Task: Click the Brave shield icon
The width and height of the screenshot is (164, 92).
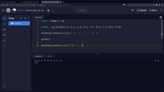Action: [124, 5]
